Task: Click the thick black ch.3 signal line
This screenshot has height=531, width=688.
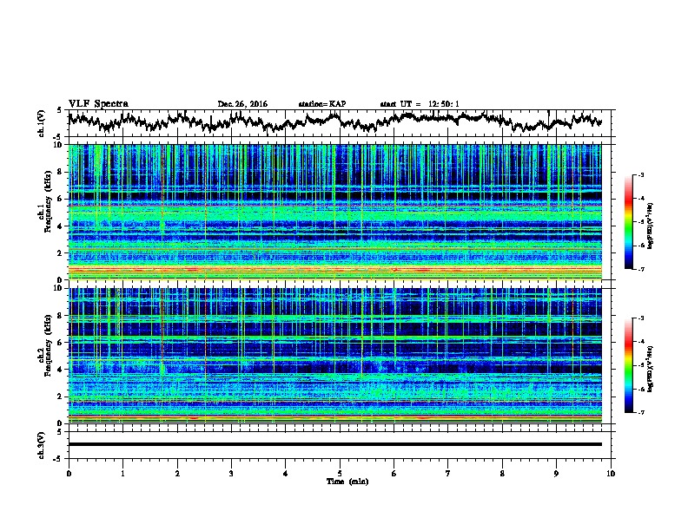Action: pyautogui.click(x=335, y=444)
